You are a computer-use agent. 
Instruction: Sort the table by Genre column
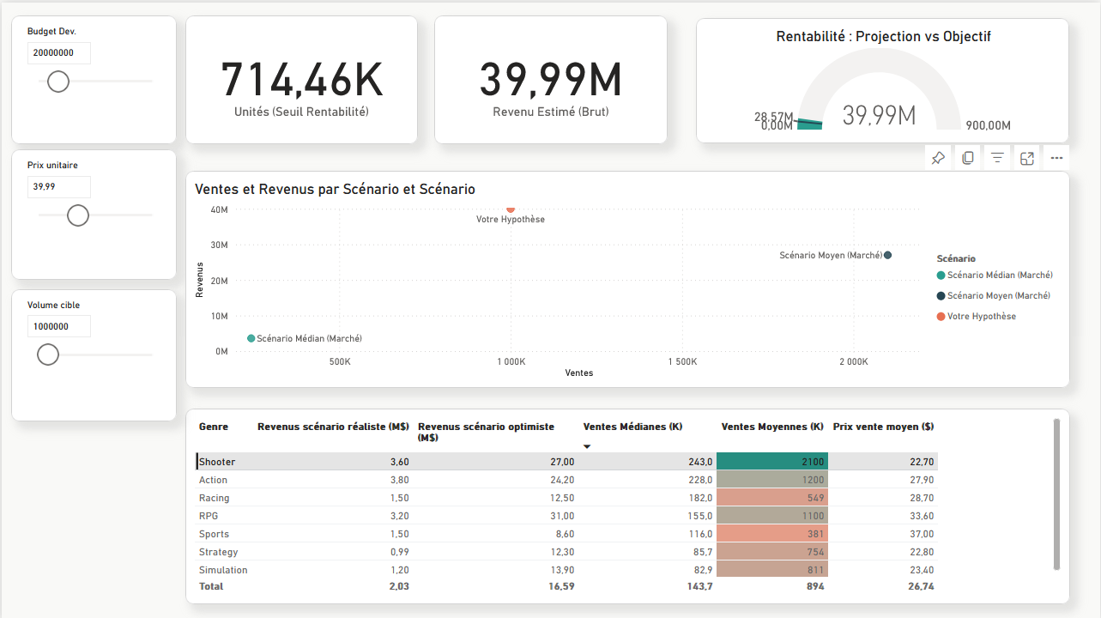pos(215,427)
